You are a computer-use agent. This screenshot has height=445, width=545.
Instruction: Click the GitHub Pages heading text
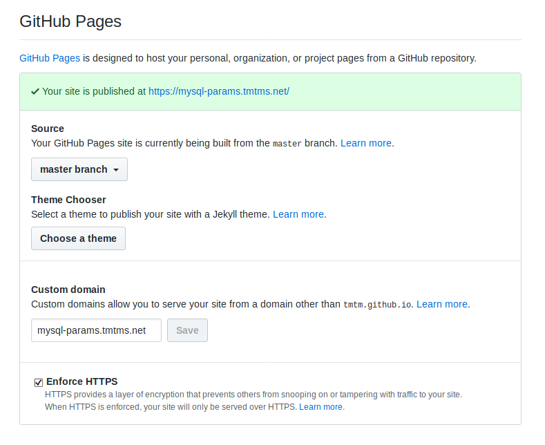(x=70, y=21)
